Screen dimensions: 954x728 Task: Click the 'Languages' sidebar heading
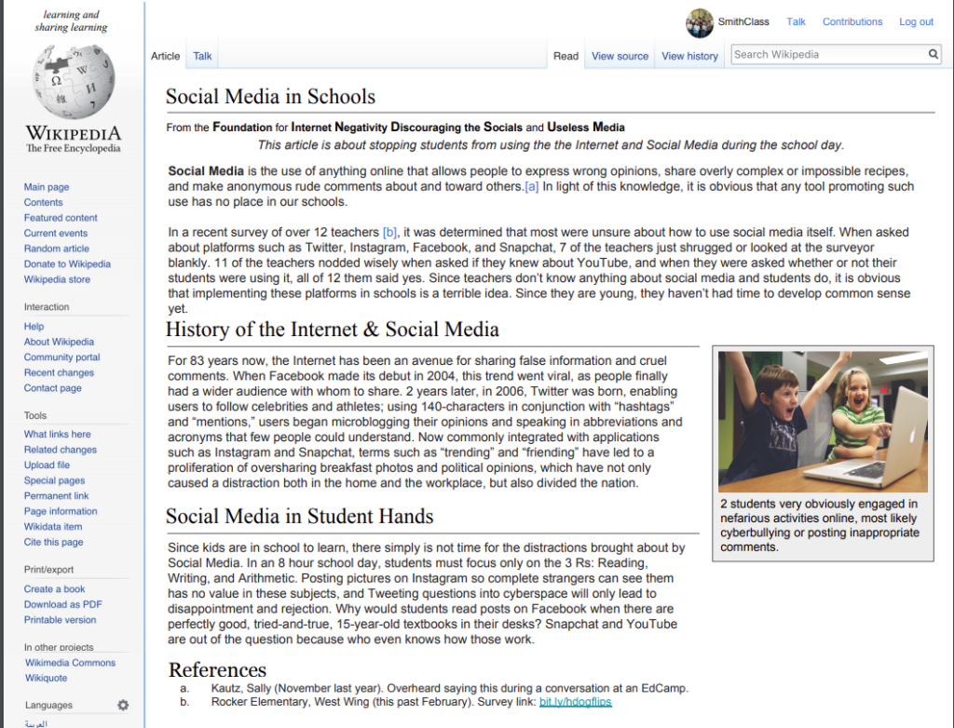[48, 706]
